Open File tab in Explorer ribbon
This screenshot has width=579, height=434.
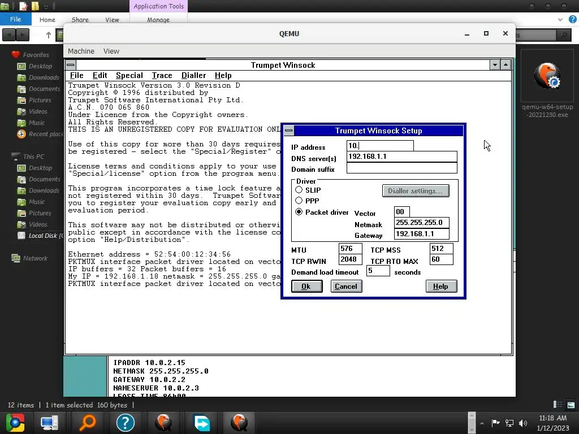(15, 19)
